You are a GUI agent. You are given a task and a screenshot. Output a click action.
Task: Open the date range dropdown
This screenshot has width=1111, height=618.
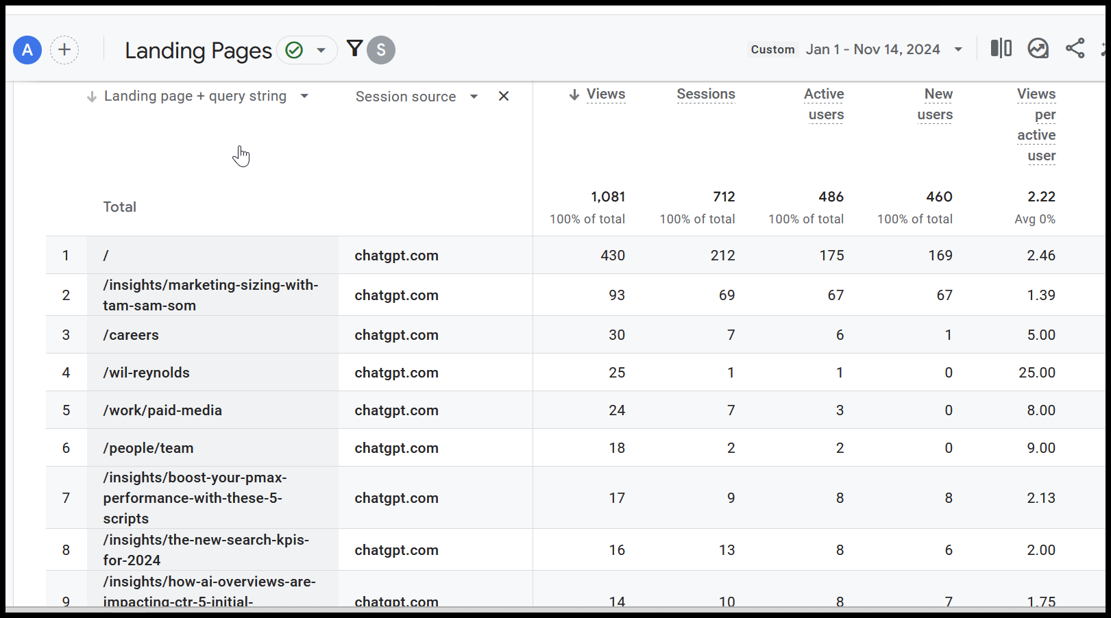tap(958, 49)
